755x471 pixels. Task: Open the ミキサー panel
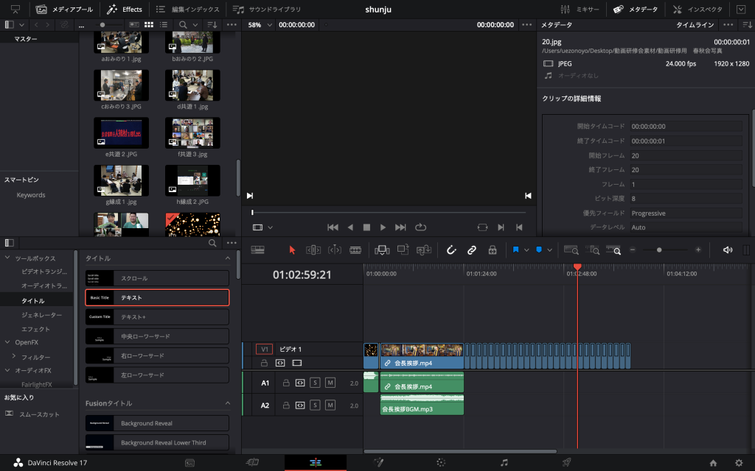580,9
